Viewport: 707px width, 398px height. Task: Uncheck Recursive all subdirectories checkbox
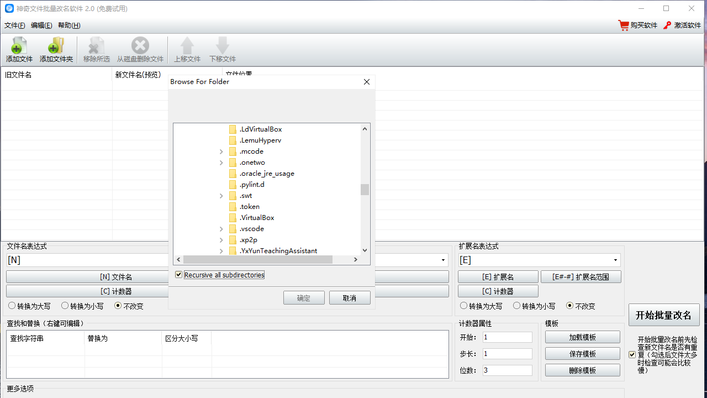[x=178, y=275]
